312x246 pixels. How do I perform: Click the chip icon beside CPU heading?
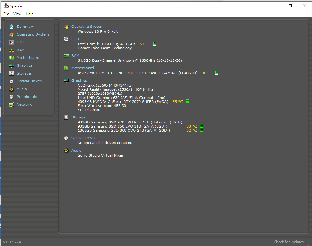66,39
